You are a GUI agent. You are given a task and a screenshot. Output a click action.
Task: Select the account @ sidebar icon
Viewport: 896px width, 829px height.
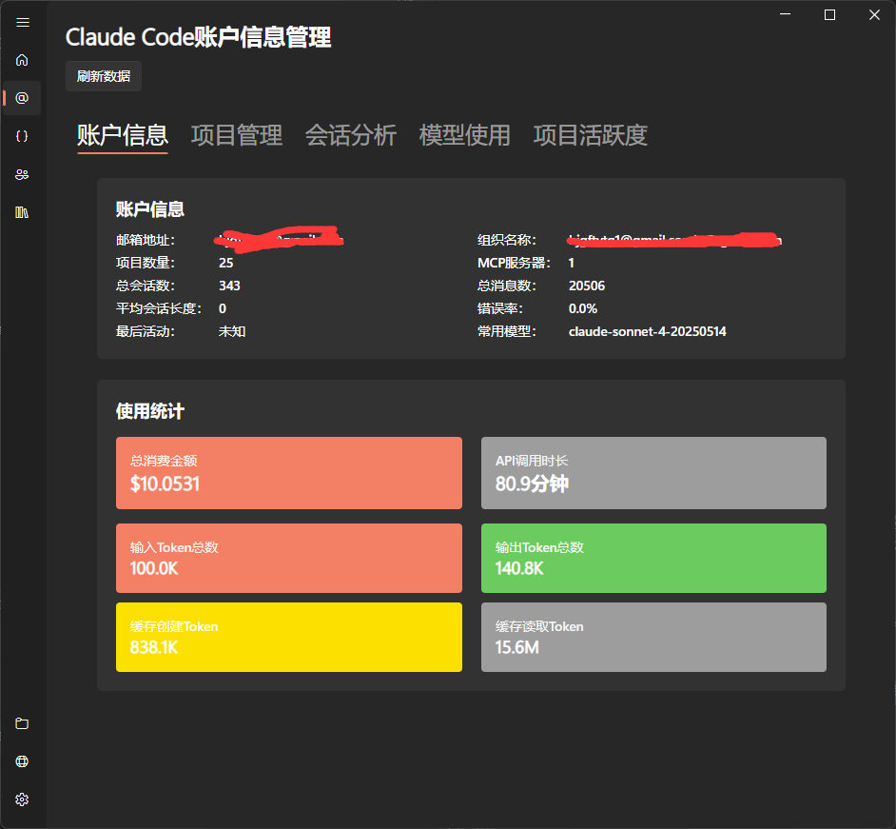click(22, 98)
